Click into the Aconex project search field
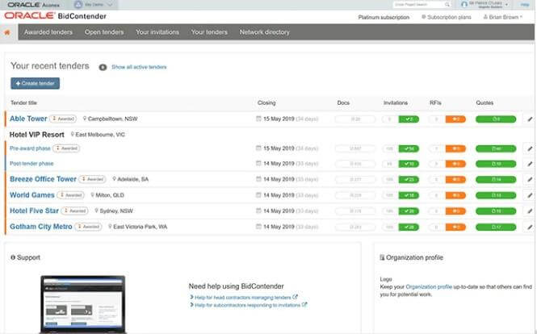This screenshot has width=537, height=334. coord(418,5)
